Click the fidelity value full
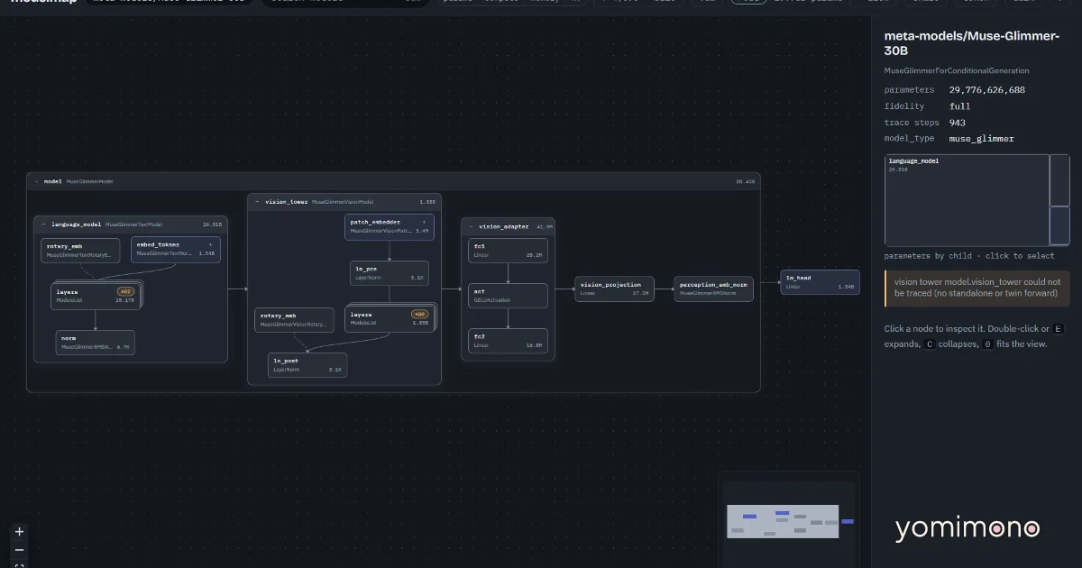Viewport: 1082px width, 568px height. (x=959, y=106)
